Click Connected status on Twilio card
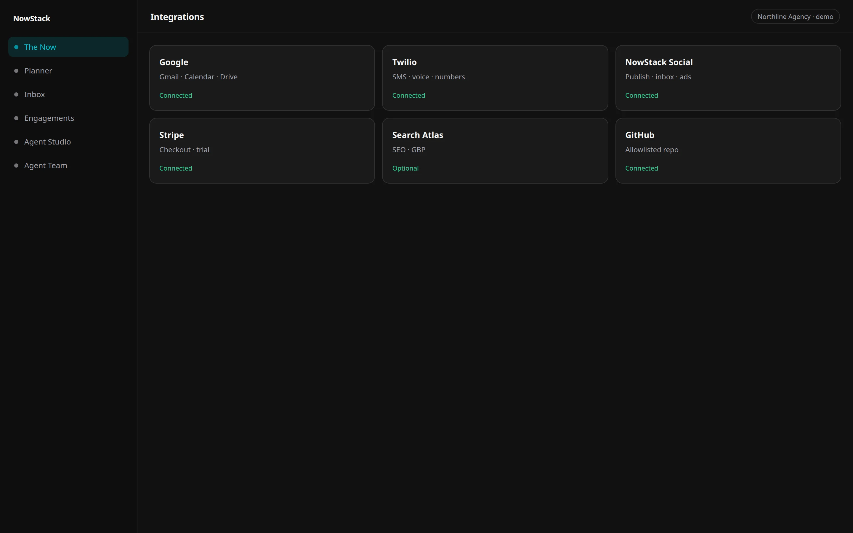The width and height of the screenshot is (853, 533). tap(408, 95)
